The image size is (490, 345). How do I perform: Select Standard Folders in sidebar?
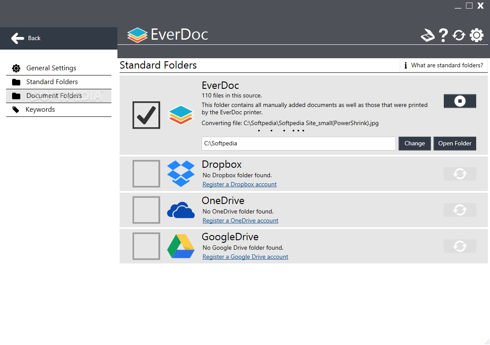(59, 82)
